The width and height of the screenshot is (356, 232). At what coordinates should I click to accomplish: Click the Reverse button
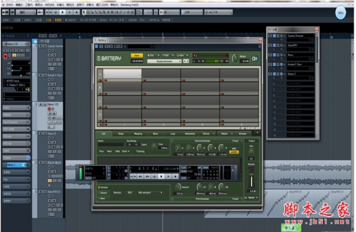(117, 193)
